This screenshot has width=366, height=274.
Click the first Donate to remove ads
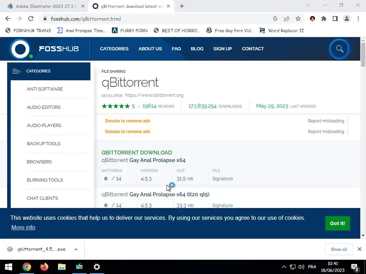click(128, 121)
